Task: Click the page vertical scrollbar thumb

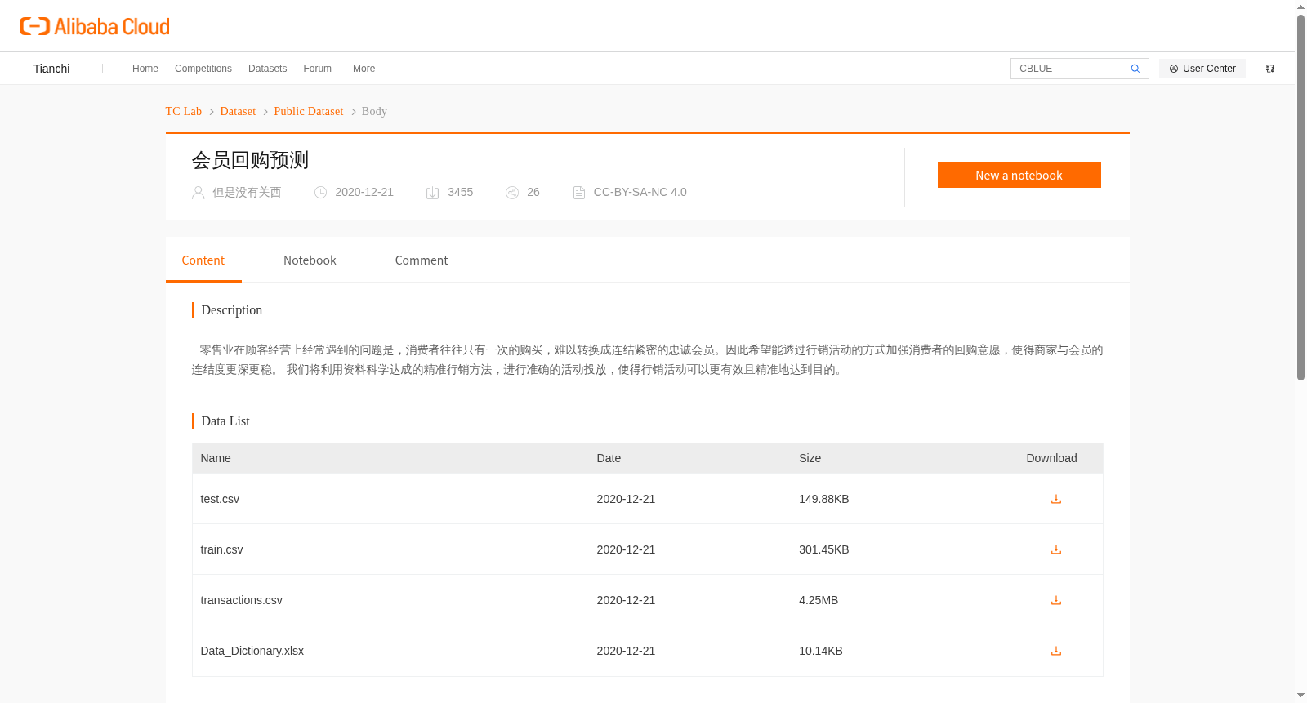Action: click(1300, 198)
